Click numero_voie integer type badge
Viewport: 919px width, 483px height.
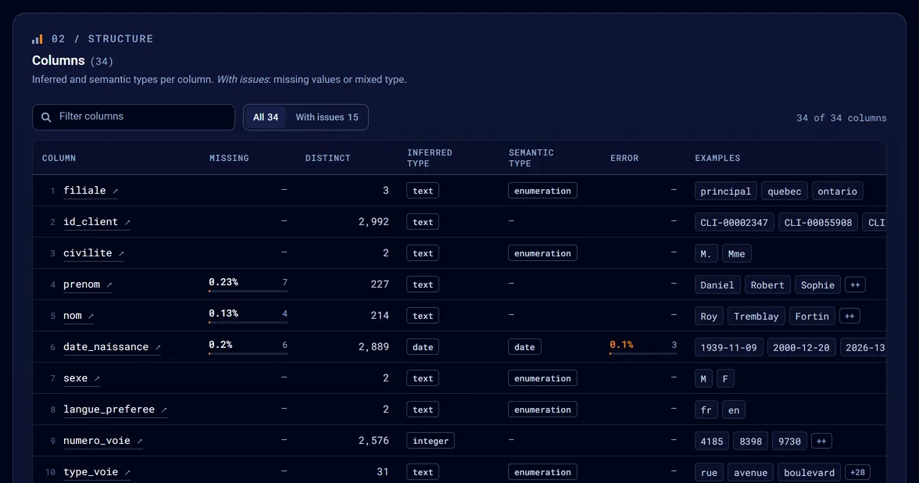click(430, 441)
